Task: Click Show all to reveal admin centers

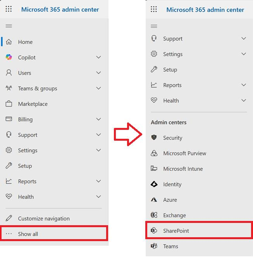Action: [54, 234]
